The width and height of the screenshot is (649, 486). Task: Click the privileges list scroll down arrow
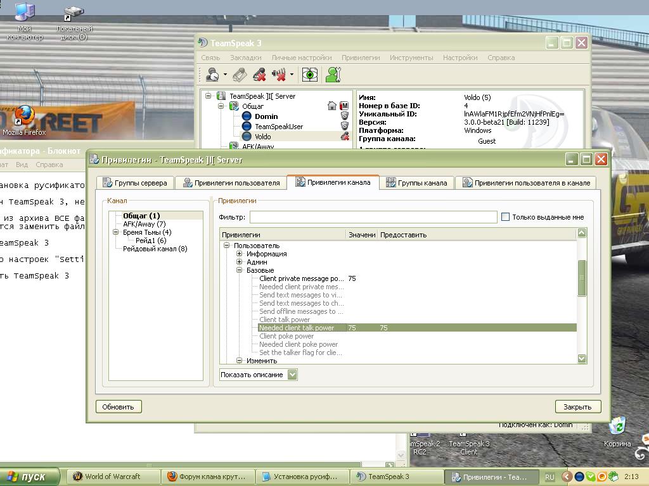(582, 359)
